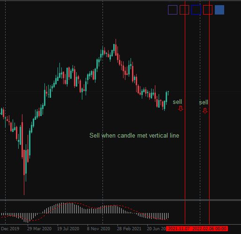The height and width of the screenshot is (234, 241).
Task: Click the red 2022.02.06 00:00 date tag
Action: 210,229
